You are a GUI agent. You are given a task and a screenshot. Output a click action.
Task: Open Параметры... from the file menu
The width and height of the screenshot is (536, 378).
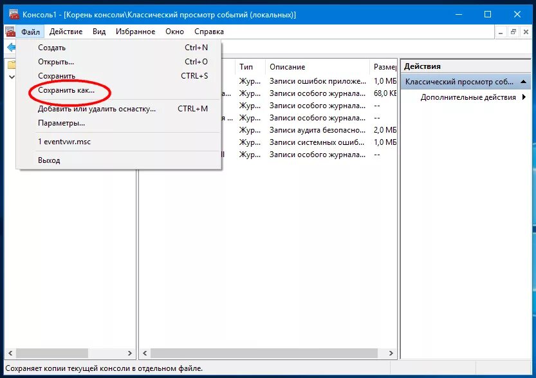coord(118,123)
